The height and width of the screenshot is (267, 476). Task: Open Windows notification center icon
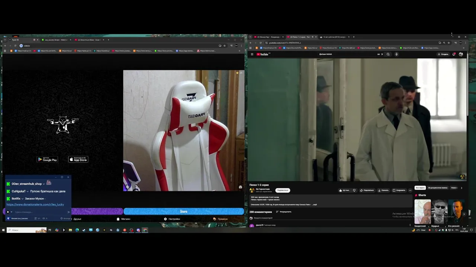pos(472,230)
